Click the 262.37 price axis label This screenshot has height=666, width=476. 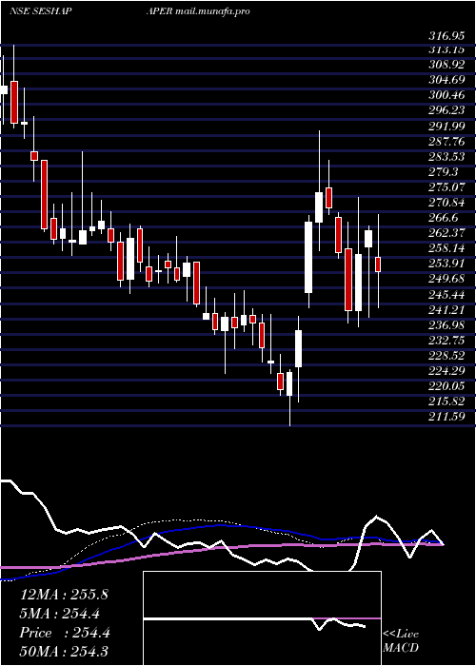click(446, 233)
